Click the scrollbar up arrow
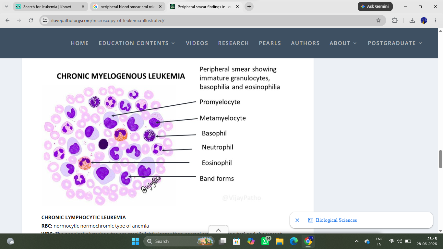Image resolution: width=443 pixels, height=249 pixels. pyautogui.click(x=440, y=31)
